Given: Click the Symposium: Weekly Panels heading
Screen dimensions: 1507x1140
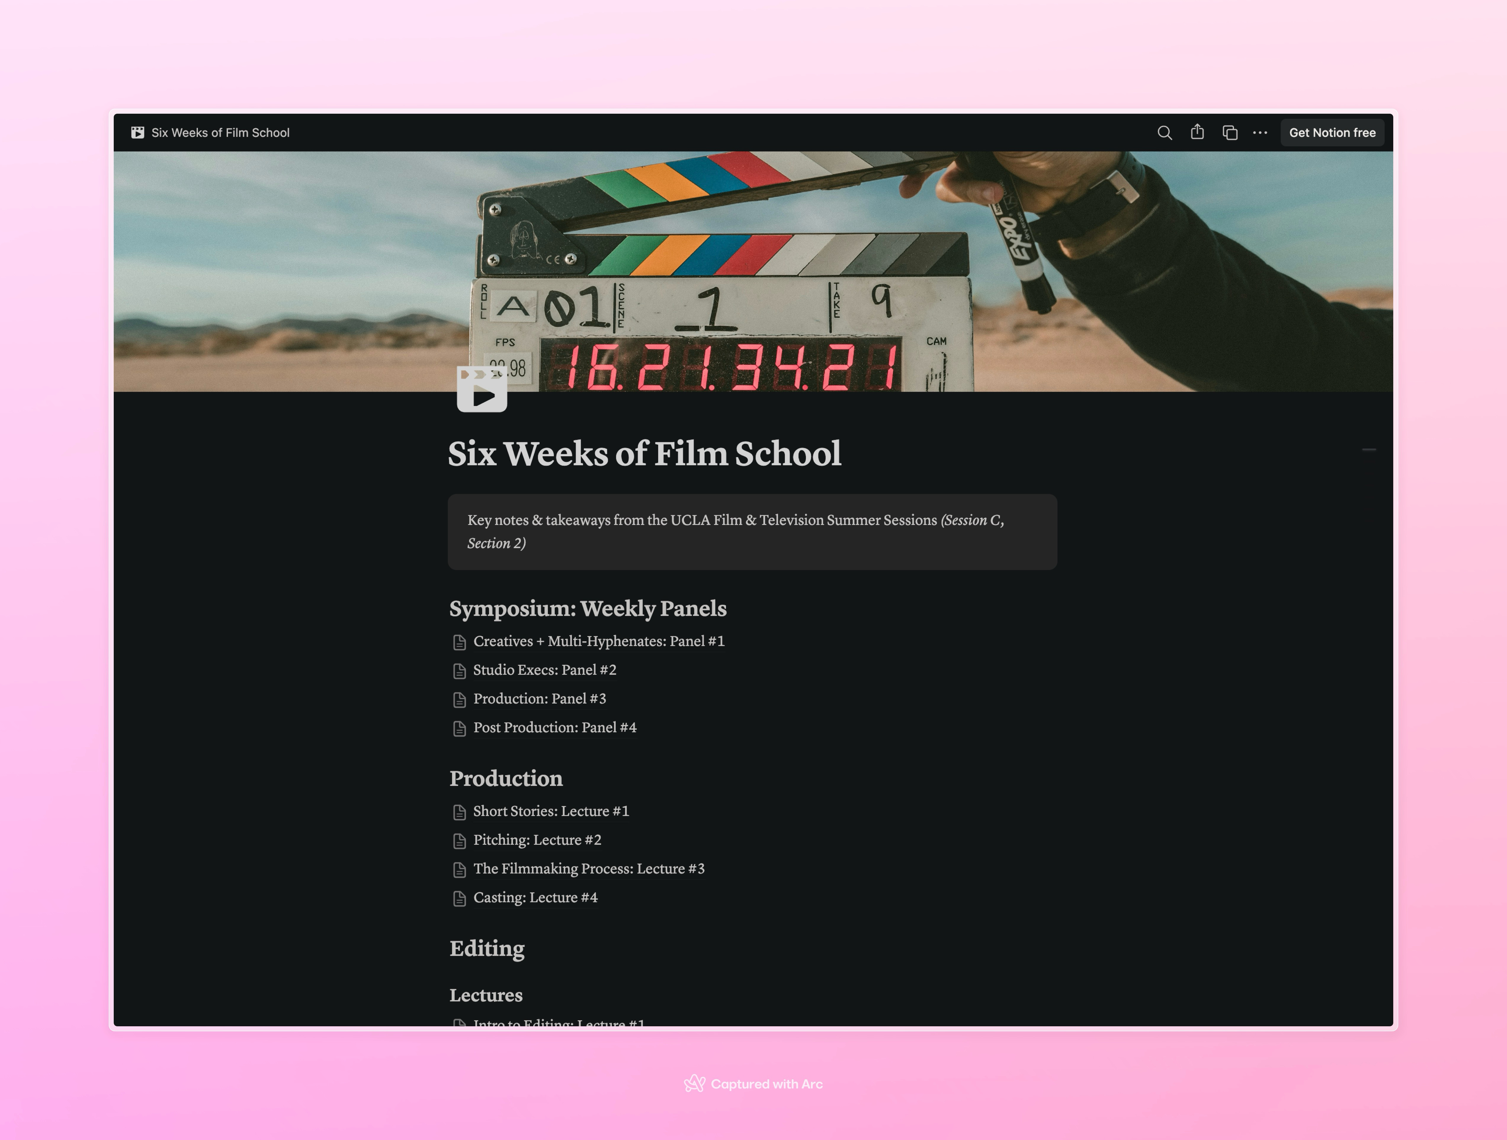Looking at the screenshot, I should [x=587, y=608].
